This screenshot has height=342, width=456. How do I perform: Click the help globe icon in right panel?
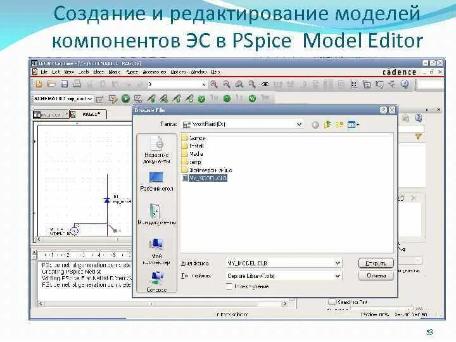(418, 118)
